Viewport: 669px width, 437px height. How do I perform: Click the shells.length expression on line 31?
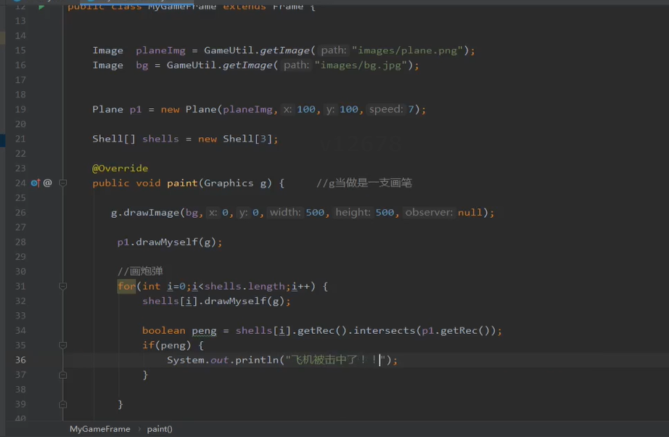click(x=245, y=286)
